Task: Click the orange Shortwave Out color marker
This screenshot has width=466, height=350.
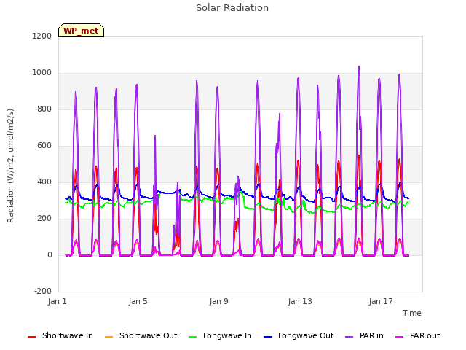Action: [109, 337]
